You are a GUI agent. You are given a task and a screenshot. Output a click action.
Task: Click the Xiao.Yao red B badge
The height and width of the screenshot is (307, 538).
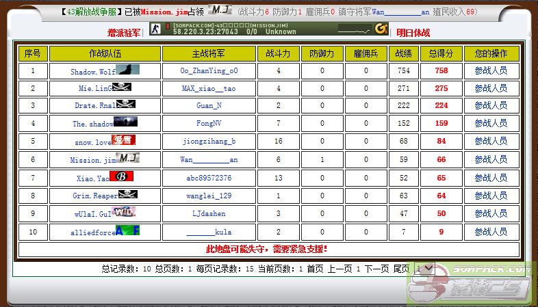pos(121,176)
